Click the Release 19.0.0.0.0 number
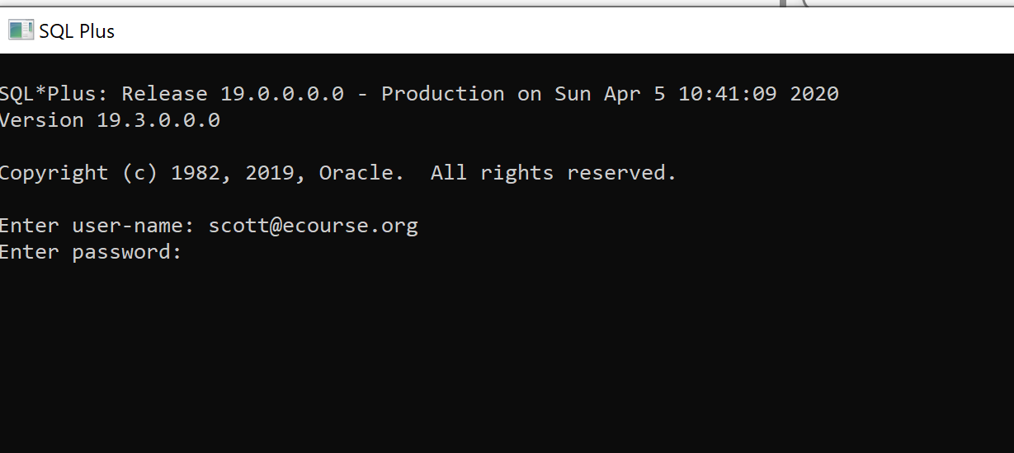The width and height of the screenshot is (1014, 453). (281, 94)
